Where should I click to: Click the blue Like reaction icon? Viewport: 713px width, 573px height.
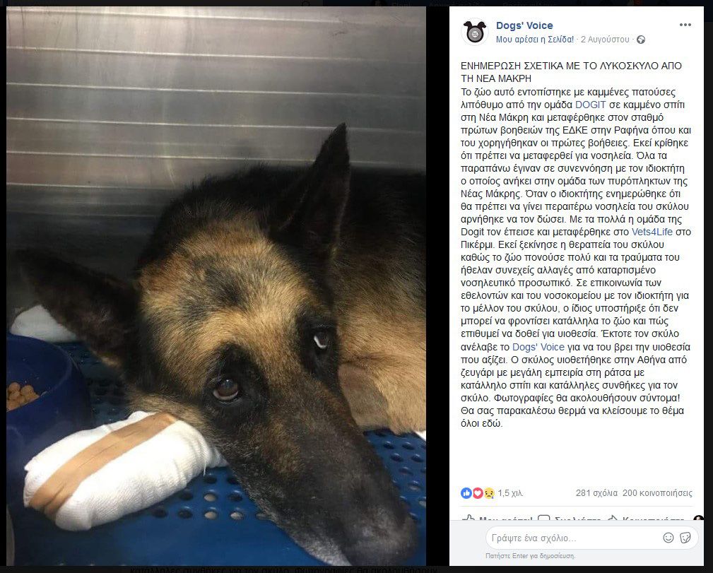466,493
